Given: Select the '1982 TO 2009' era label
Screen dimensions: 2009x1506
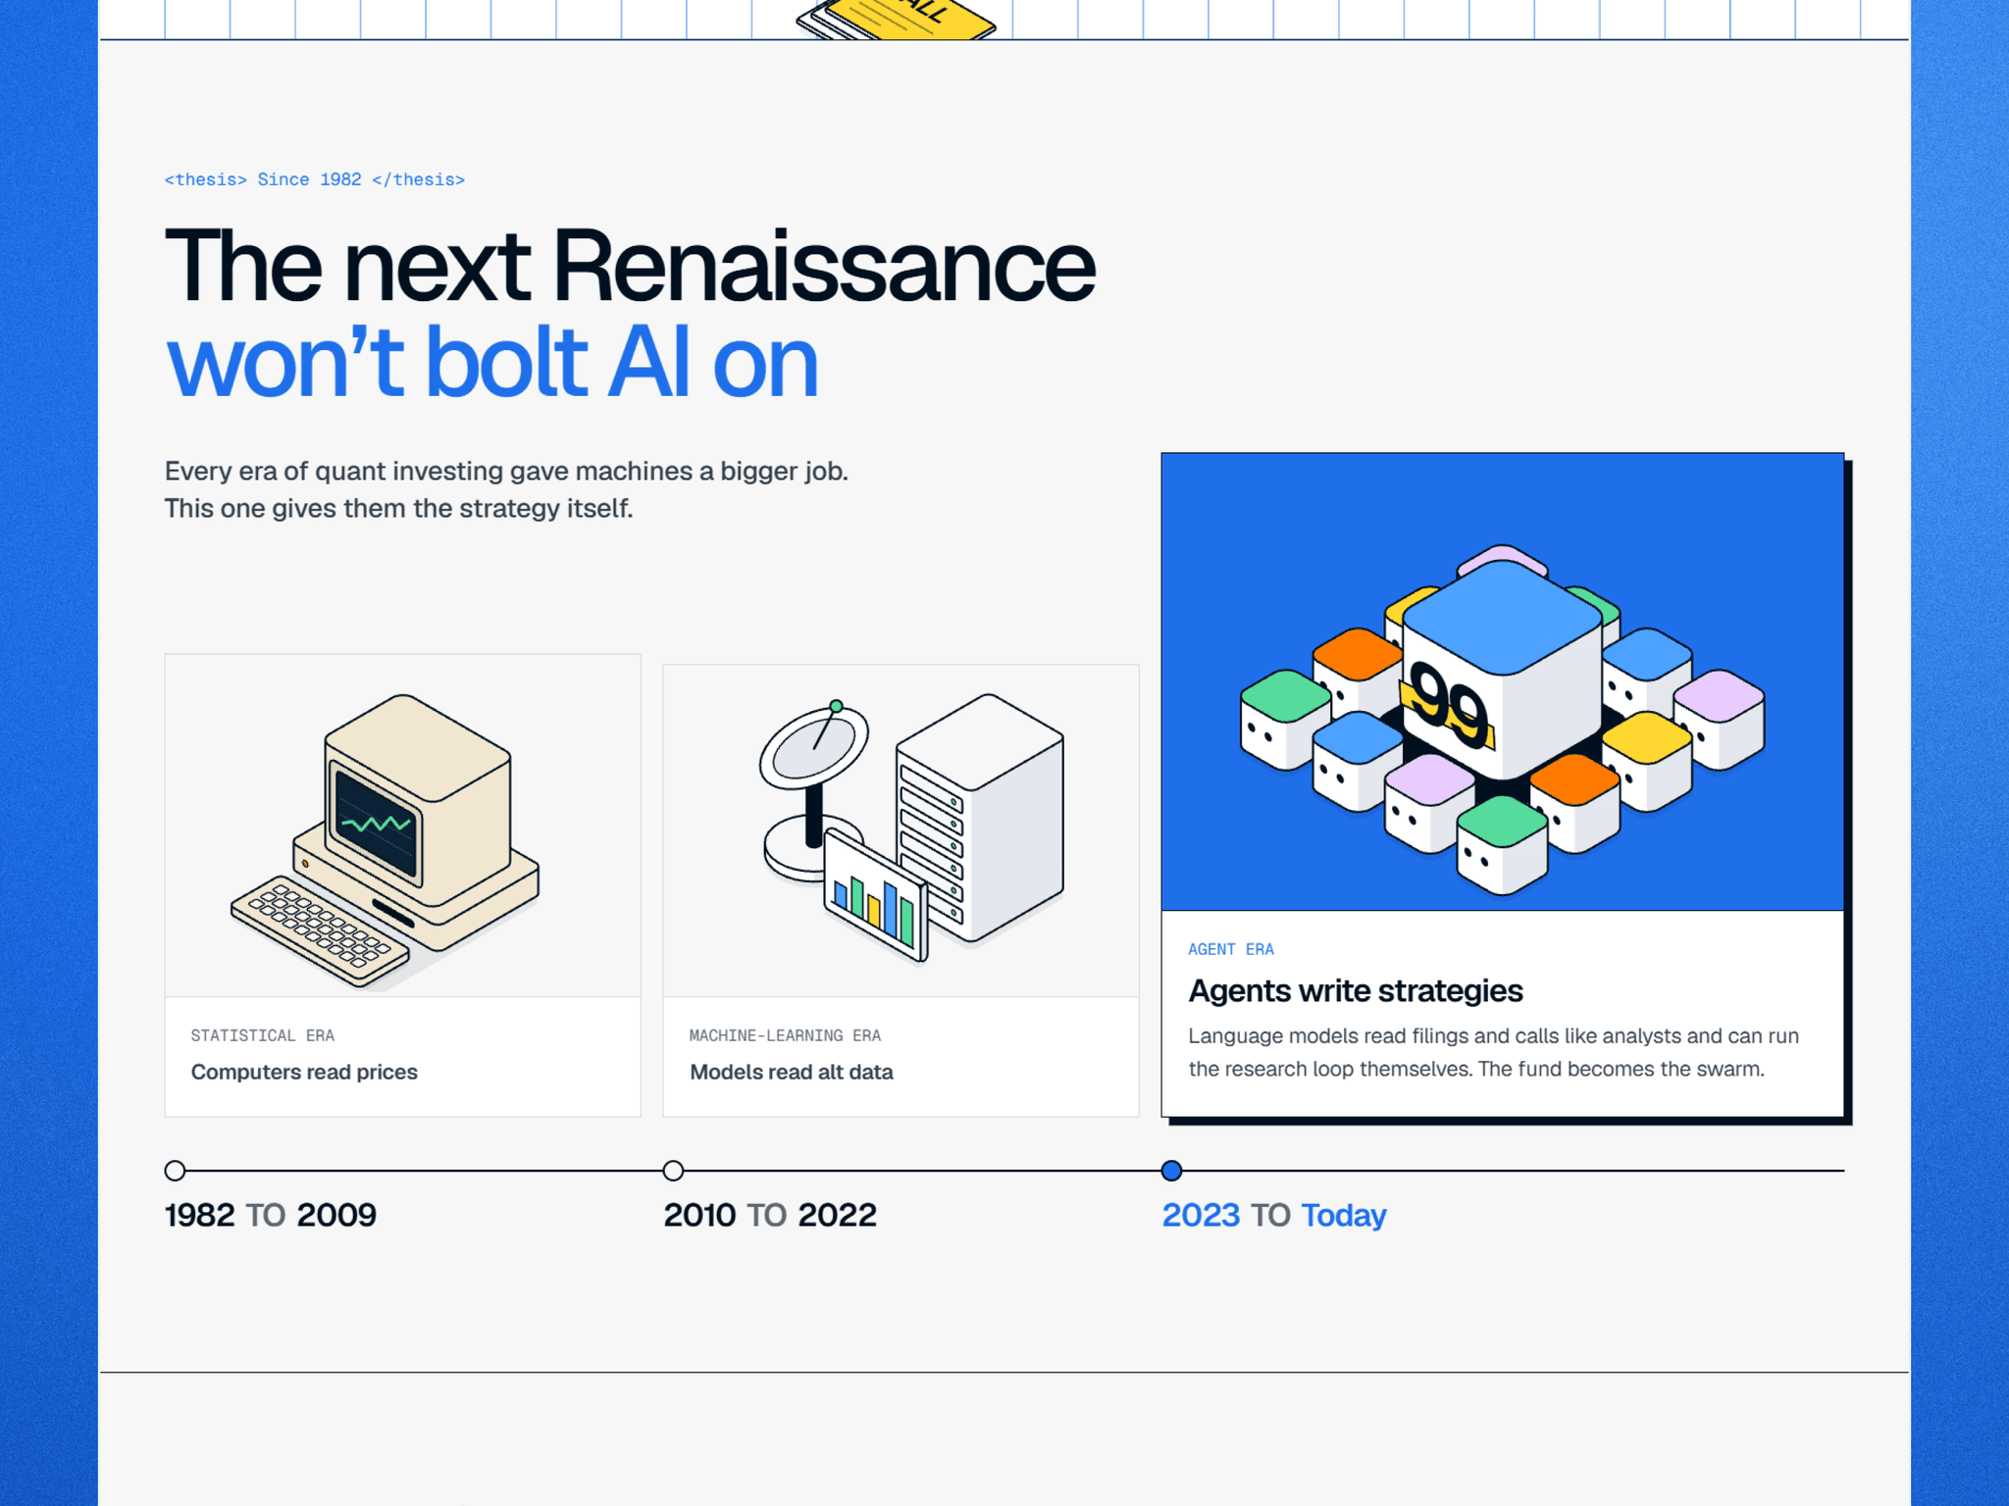Looking at the screenshot, I should (271, 1216).
